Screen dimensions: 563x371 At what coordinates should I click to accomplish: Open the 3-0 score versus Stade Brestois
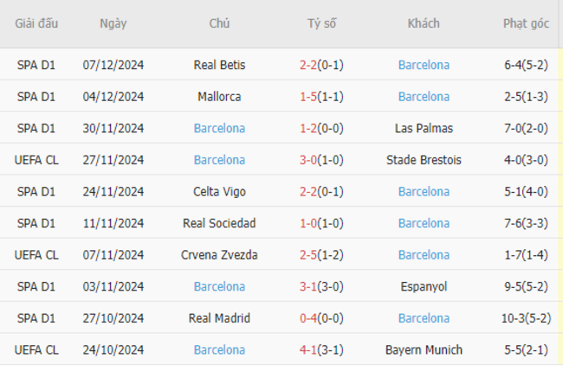click(308, 159)
